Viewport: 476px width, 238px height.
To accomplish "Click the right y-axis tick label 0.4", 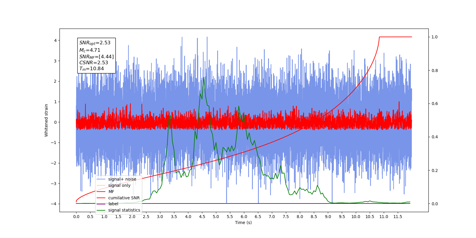I will (435, 137).
